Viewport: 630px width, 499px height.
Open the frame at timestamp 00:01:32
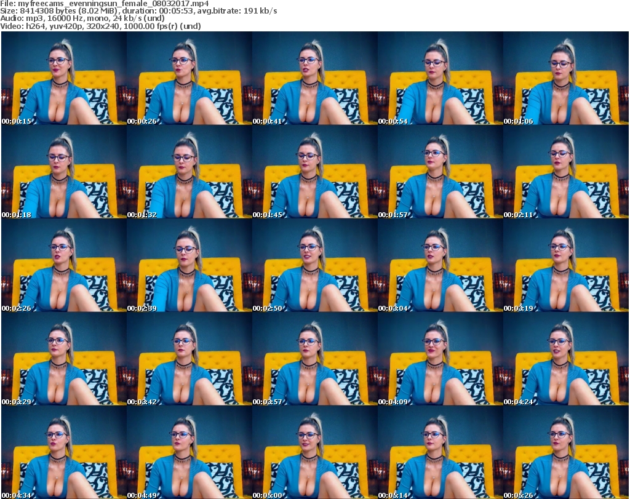tap(189, 172)
